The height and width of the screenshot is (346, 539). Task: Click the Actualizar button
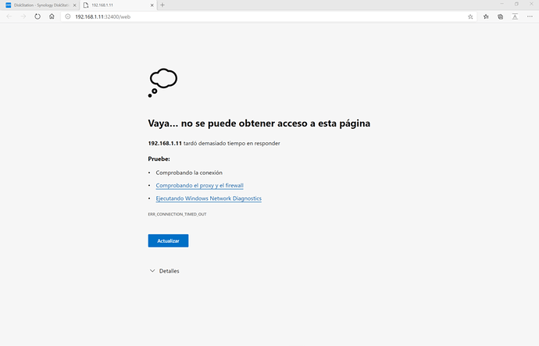[x=168, y=241]
